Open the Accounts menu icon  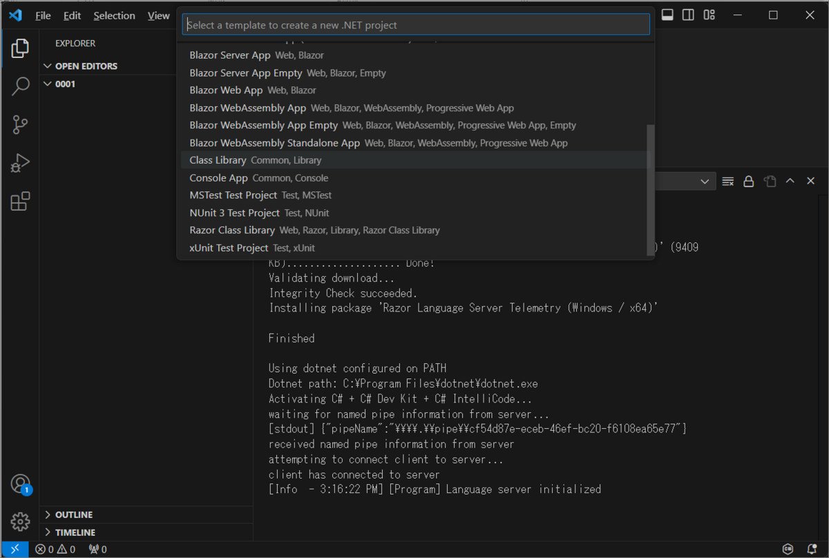click(20, 484)
